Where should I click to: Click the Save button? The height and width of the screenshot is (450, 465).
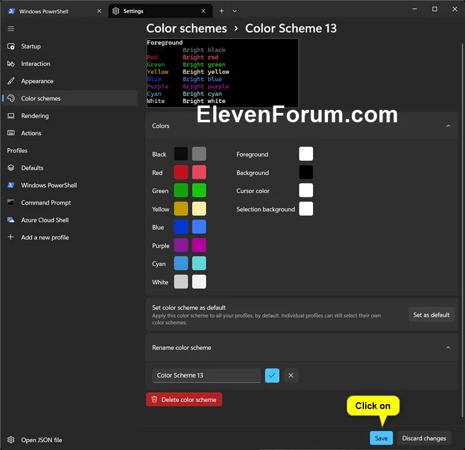tap(381, 438)
